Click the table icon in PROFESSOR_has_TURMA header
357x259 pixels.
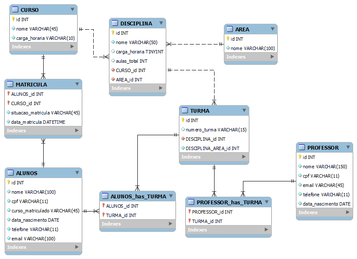coord(190,202)
